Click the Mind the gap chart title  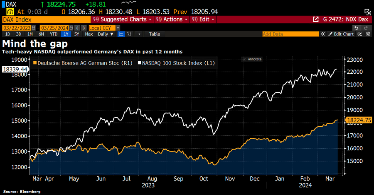[x=35, y=44]
